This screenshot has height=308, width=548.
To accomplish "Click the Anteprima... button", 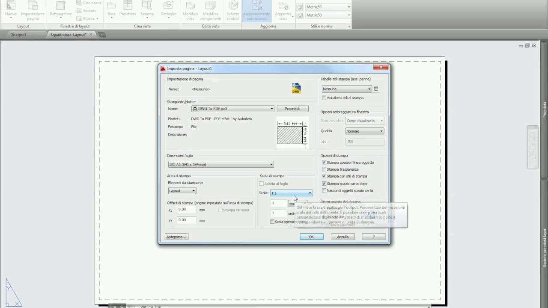I will (176, 237).
